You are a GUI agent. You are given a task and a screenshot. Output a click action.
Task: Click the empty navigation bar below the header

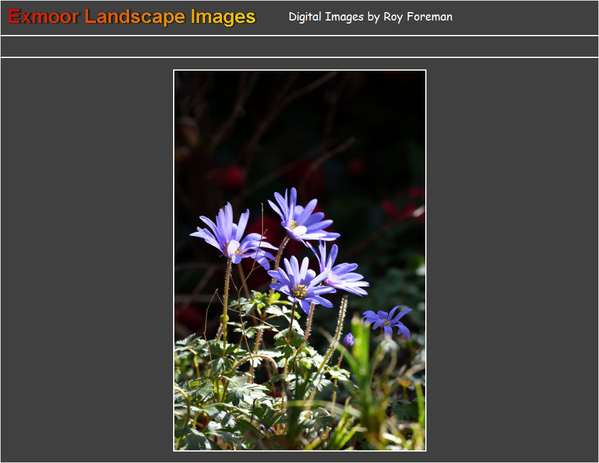coord(299,46)
